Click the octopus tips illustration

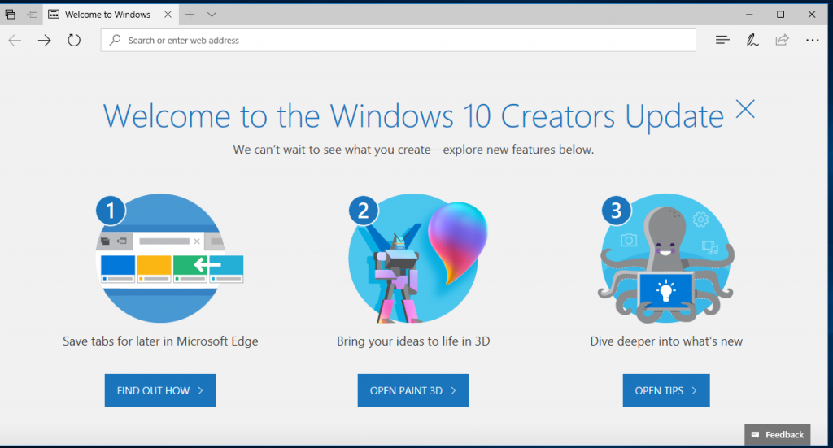[666, 258]
